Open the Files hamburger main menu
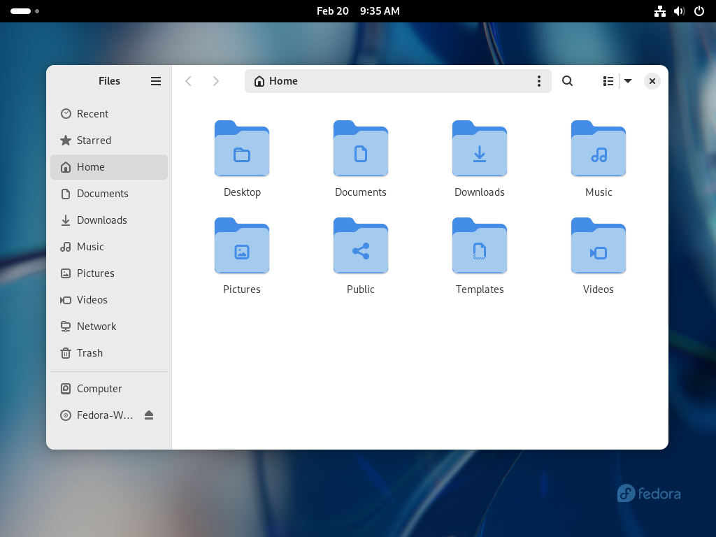 156,81
